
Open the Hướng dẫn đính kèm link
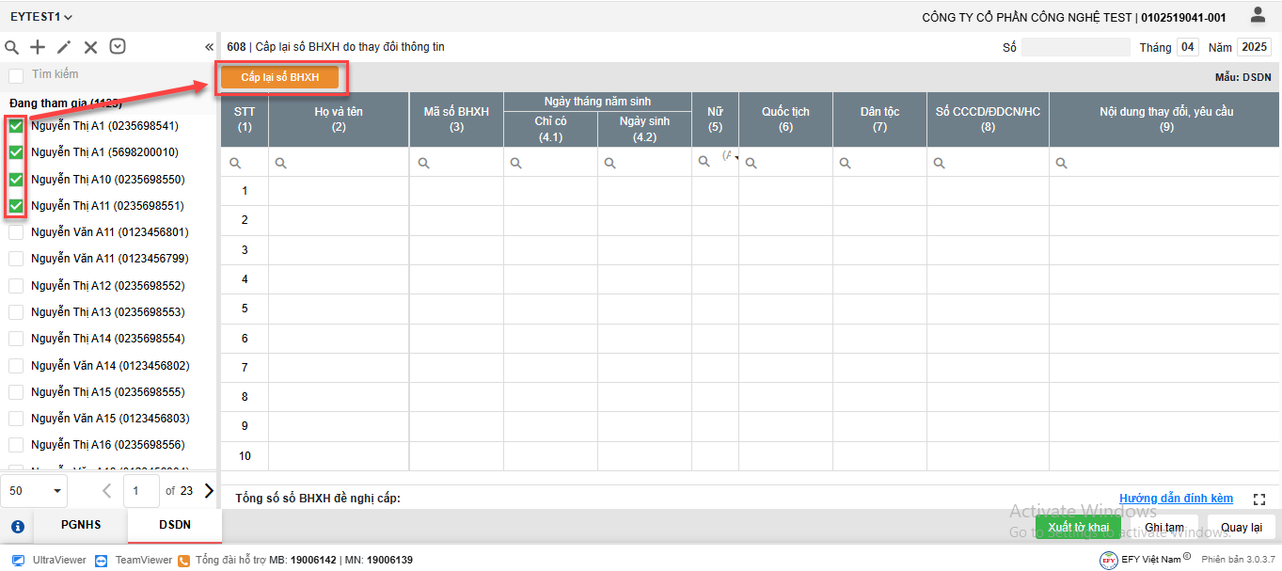(1176, 499)
